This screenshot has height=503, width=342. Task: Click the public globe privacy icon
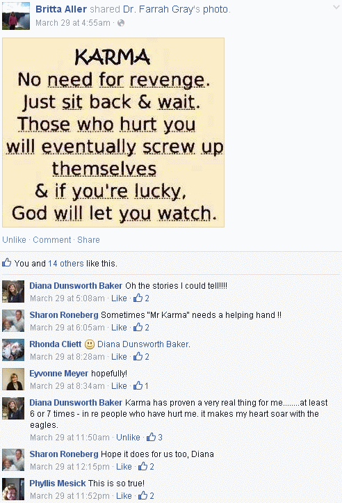[121, 23]
